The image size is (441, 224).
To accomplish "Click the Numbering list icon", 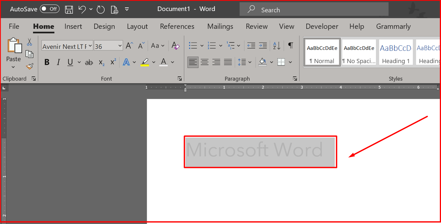I will [212, 46].
